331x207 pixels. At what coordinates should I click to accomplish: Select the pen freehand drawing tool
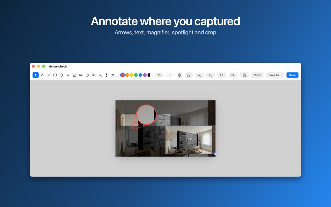coord(68,75)
